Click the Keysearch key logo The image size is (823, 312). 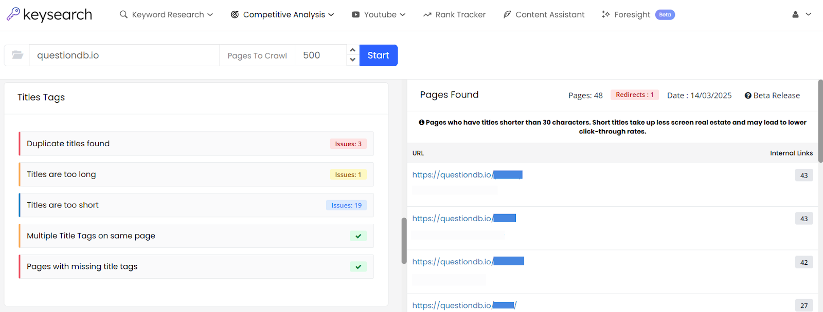click(13, 14)
